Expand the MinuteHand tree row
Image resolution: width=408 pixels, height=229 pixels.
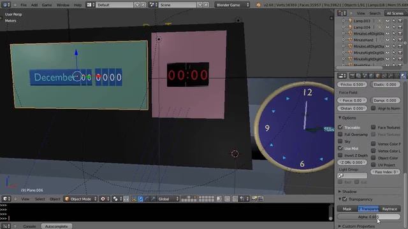pos(343,39)
